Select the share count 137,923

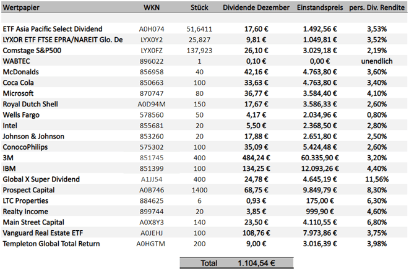[199, 50]
